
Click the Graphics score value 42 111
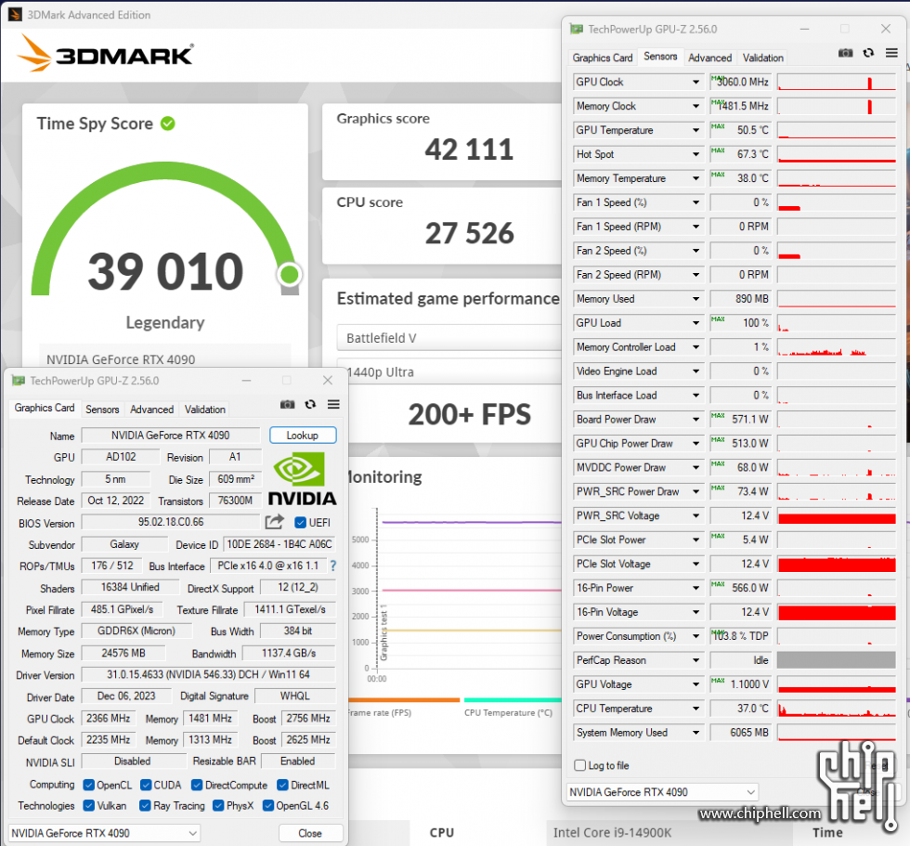469,150
